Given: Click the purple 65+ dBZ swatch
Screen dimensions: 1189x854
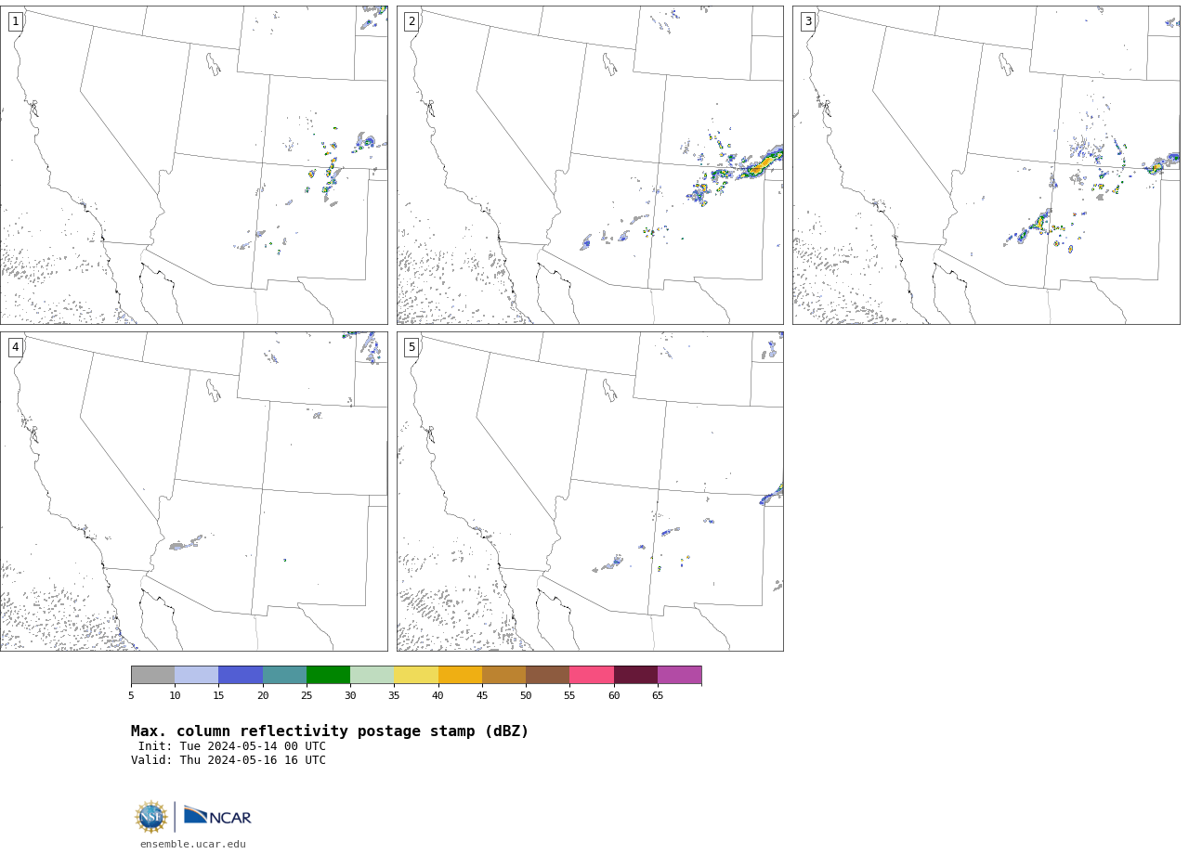Looking at the screenshot, I should [x=680, y=675].
